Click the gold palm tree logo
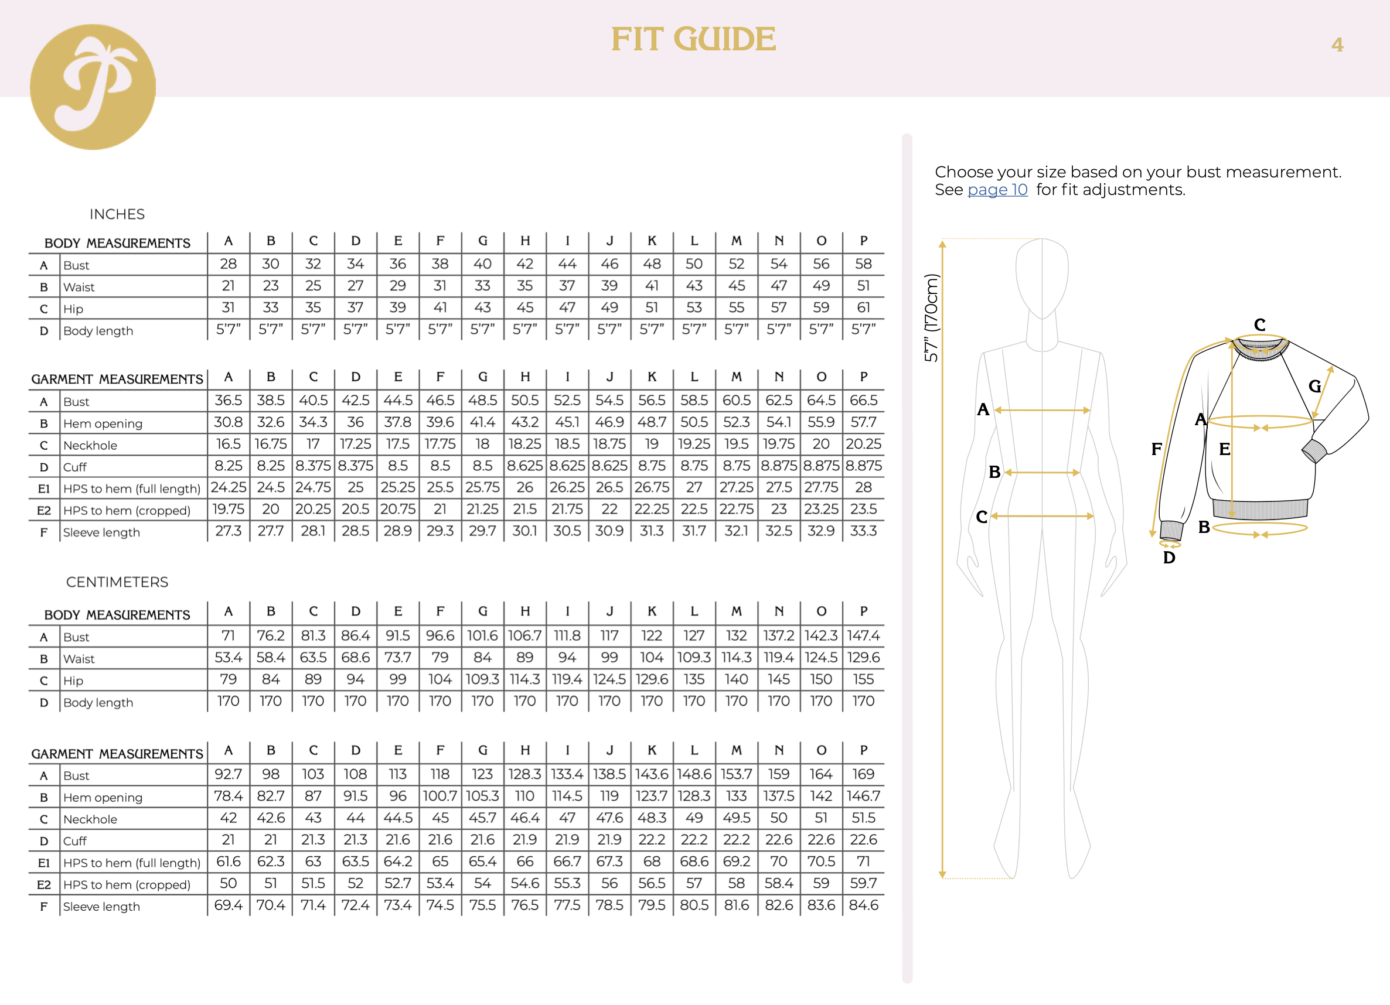This screenshot has width=1390, height=1005. tap(93, 87)
